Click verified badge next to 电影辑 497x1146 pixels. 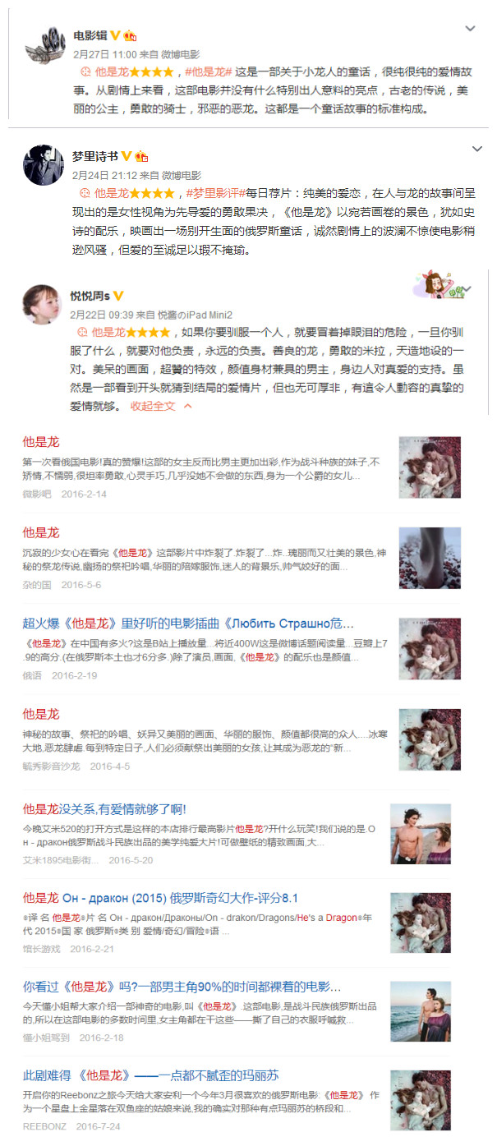[x=116, y=35]
